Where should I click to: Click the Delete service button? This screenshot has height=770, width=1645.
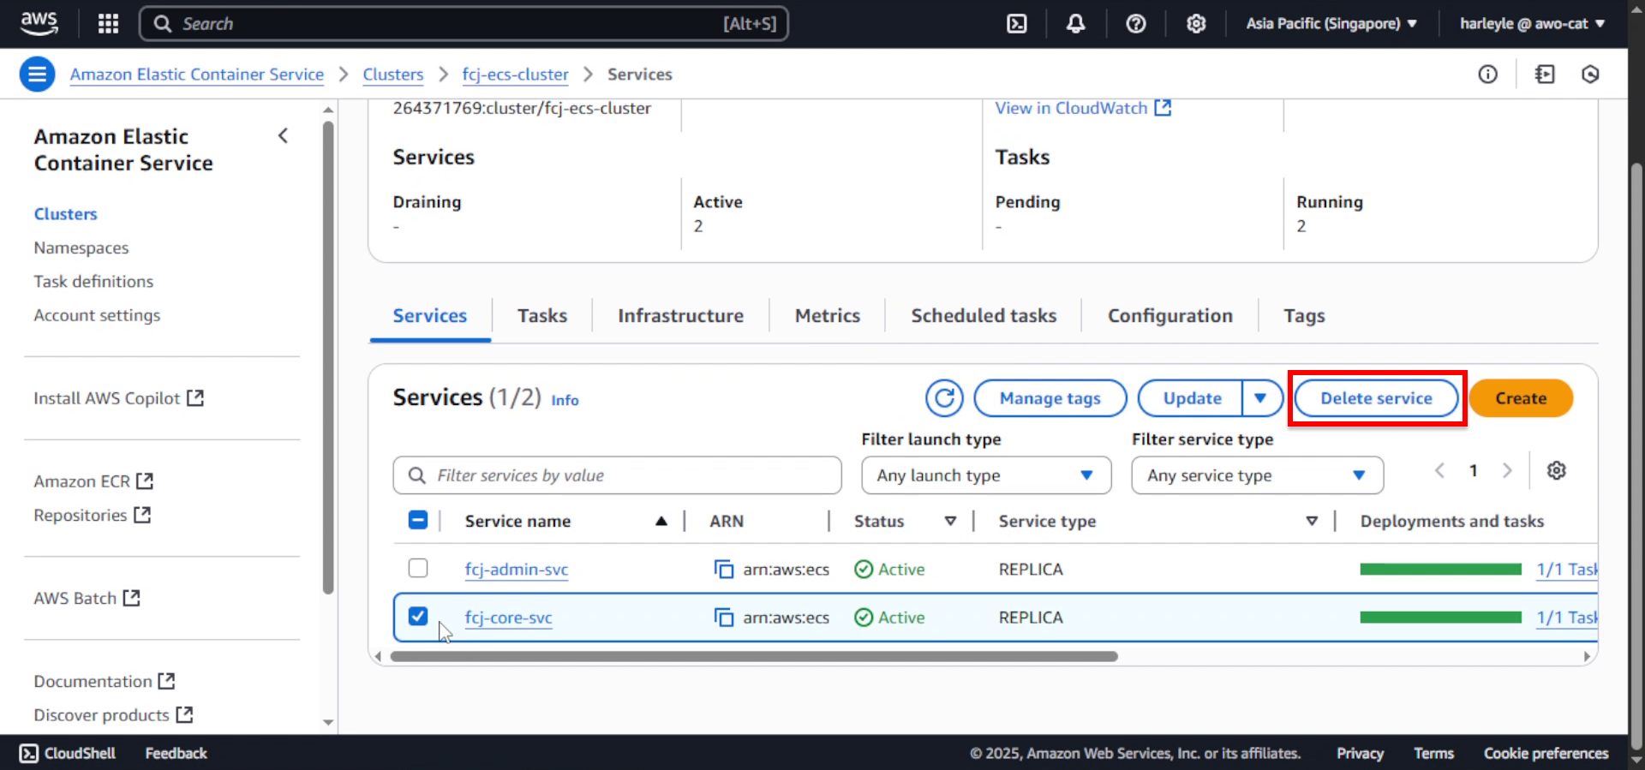coord(1376,398)
